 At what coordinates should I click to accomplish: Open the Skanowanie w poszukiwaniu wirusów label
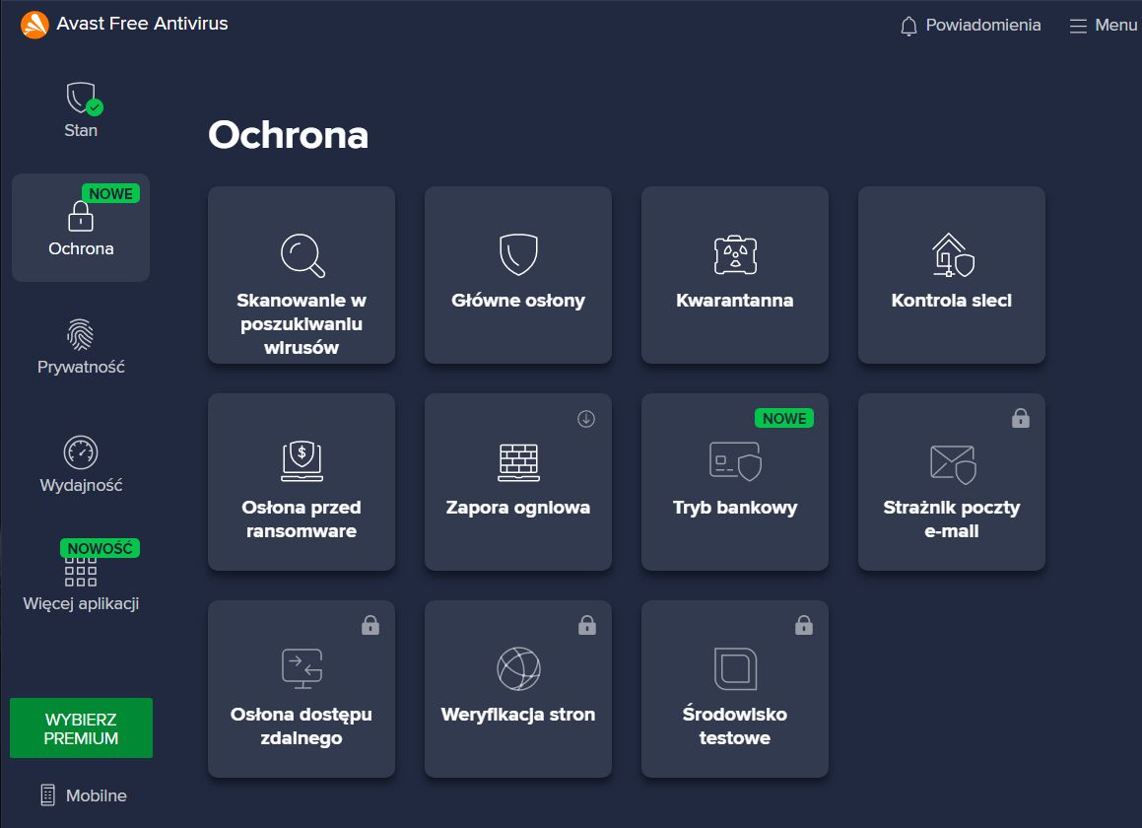tap(302, 323)
